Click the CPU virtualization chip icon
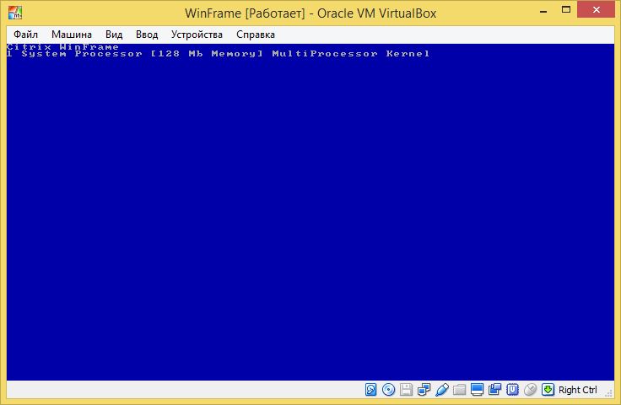Image resolution: width=621 pixels, height=405 pixels. click(x=512, y=390)
